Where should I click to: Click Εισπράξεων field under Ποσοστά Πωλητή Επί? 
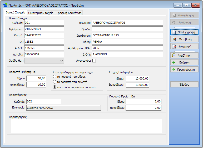pyautogui.click(x=36, y=85)
